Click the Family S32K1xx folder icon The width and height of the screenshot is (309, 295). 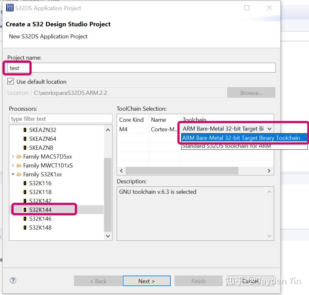pos(19,174)
